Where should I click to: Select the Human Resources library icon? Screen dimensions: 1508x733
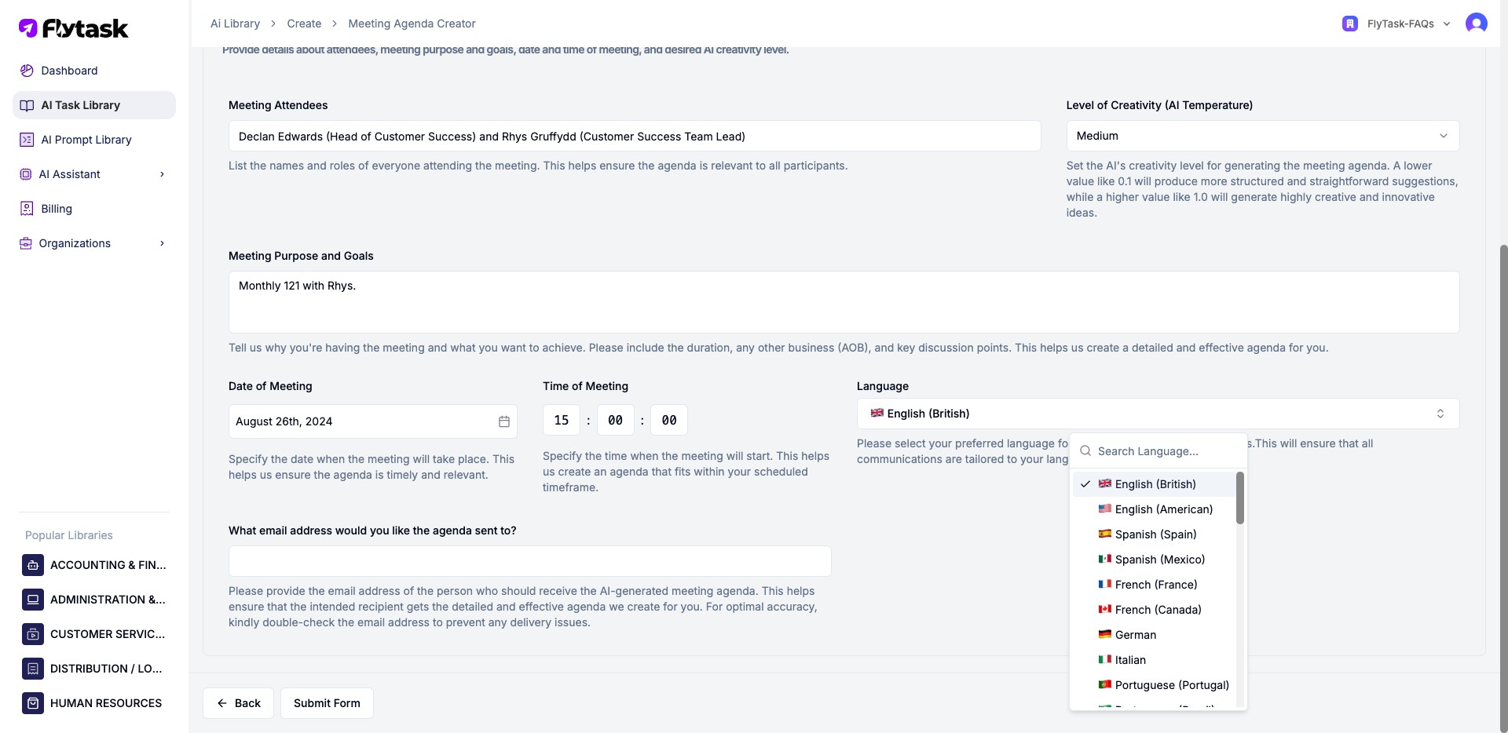click(33, 703)
